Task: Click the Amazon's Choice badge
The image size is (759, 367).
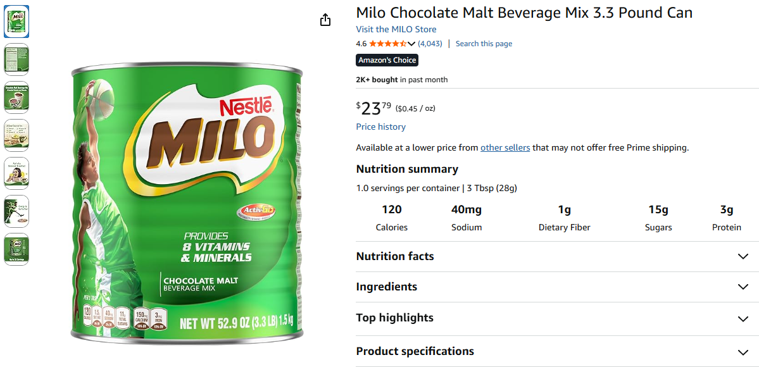Action: [387, 60]
